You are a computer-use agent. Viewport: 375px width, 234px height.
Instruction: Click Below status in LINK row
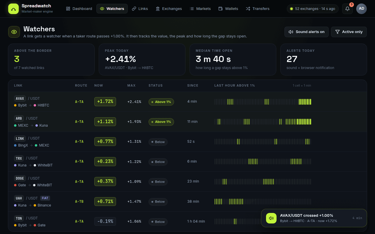158,142
